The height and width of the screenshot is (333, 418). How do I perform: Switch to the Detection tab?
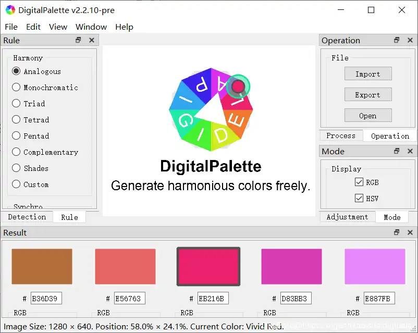pos(27,217)
